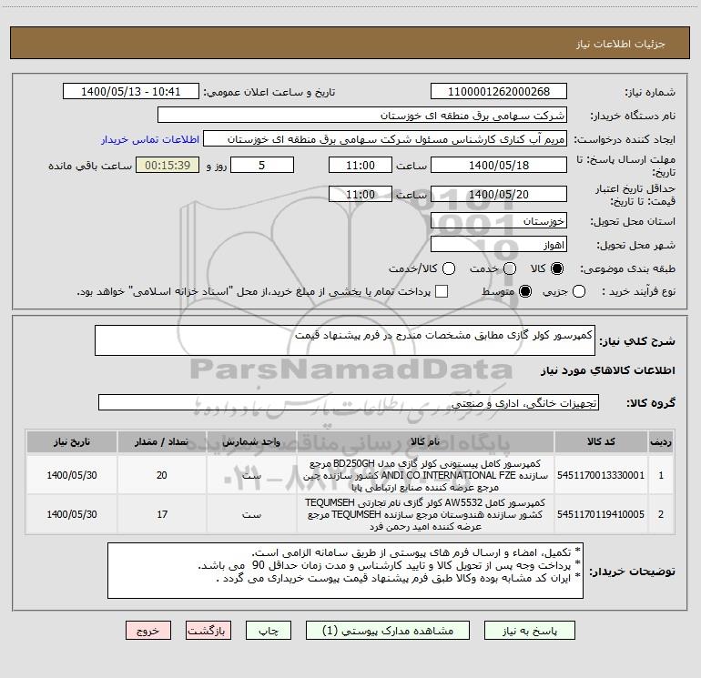Click quantity 20 in row 1

coord(162,475)
